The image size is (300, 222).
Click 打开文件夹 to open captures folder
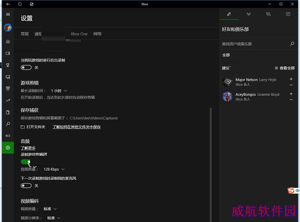pos(33,127)
